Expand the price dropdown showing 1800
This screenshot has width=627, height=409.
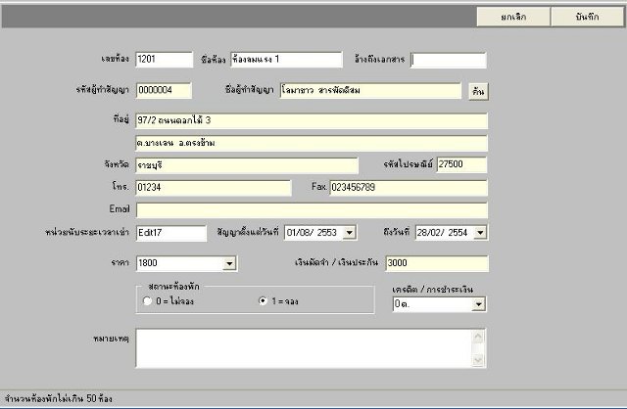[x=229, y=263]
